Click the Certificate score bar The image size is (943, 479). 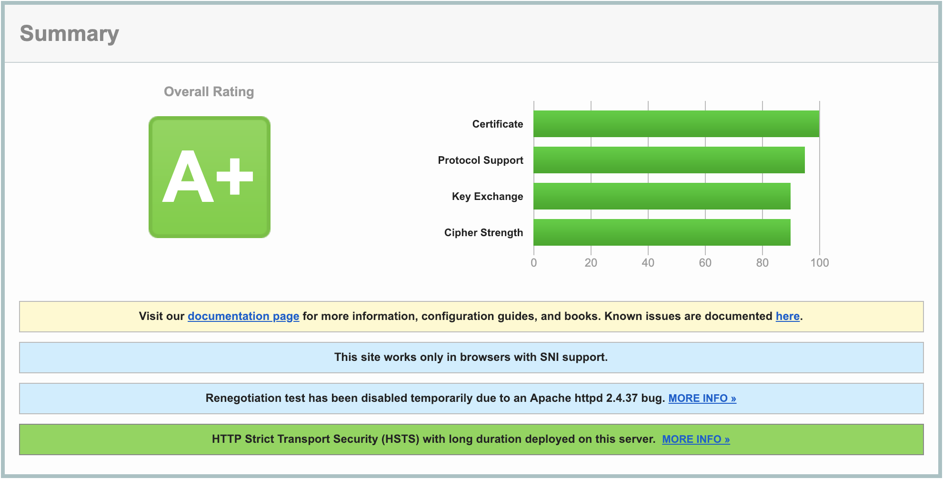[x=676, y=124]
